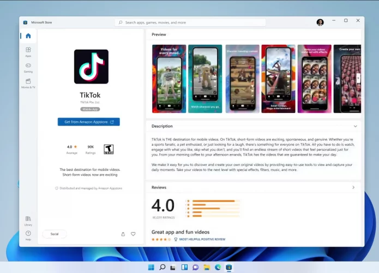Screen dimensions: 379x273
Task: Click the one-star rating bar
Action: 216,216
